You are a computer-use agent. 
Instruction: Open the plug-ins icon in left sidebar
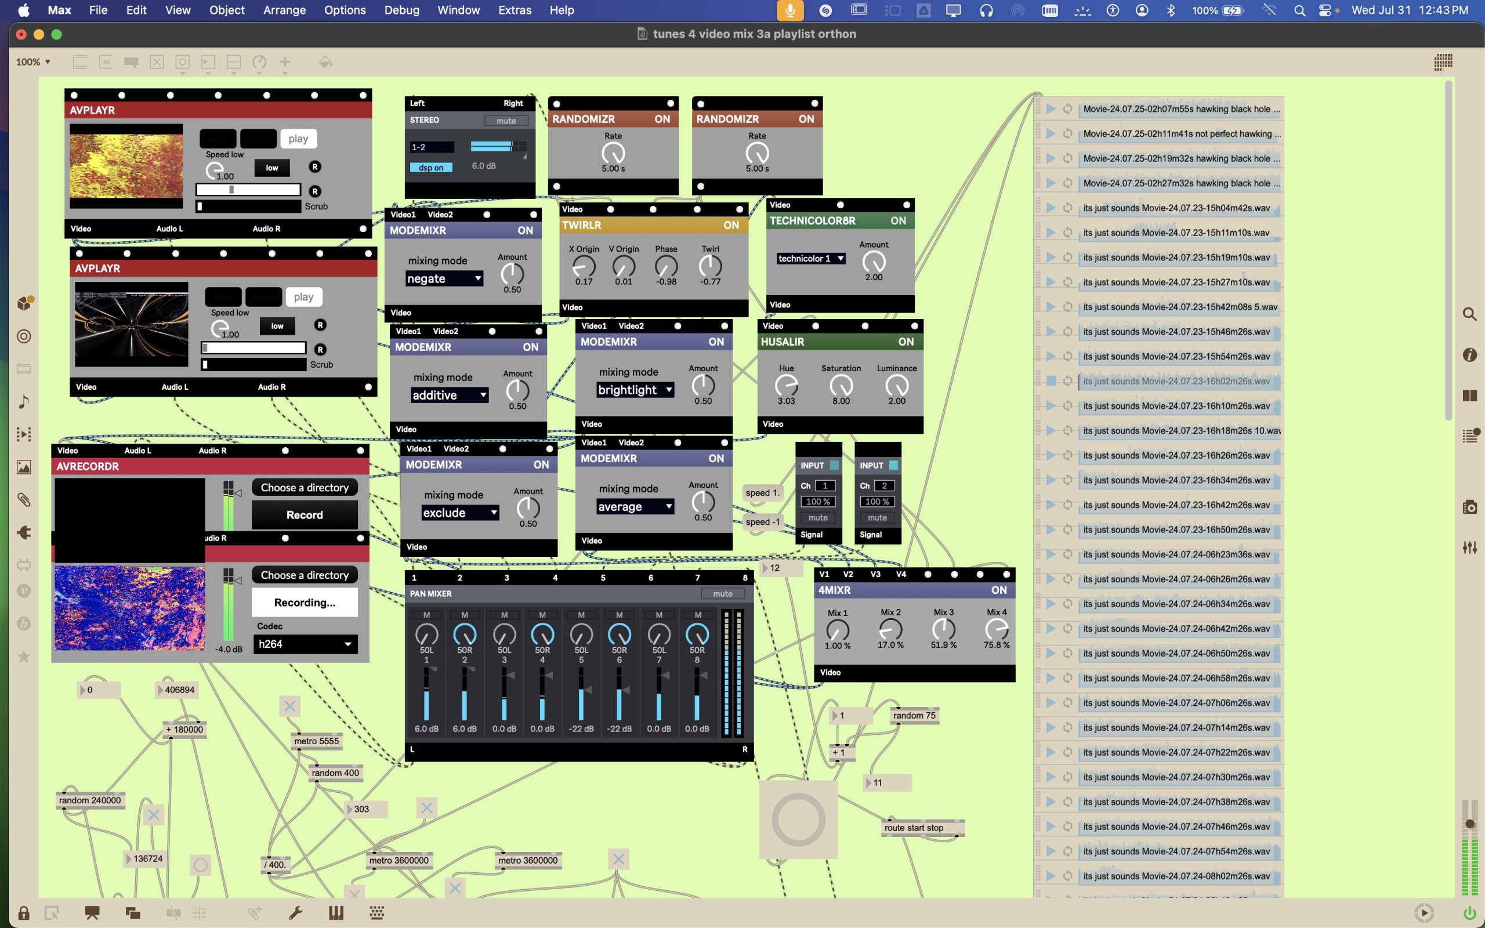coord(23,532)
